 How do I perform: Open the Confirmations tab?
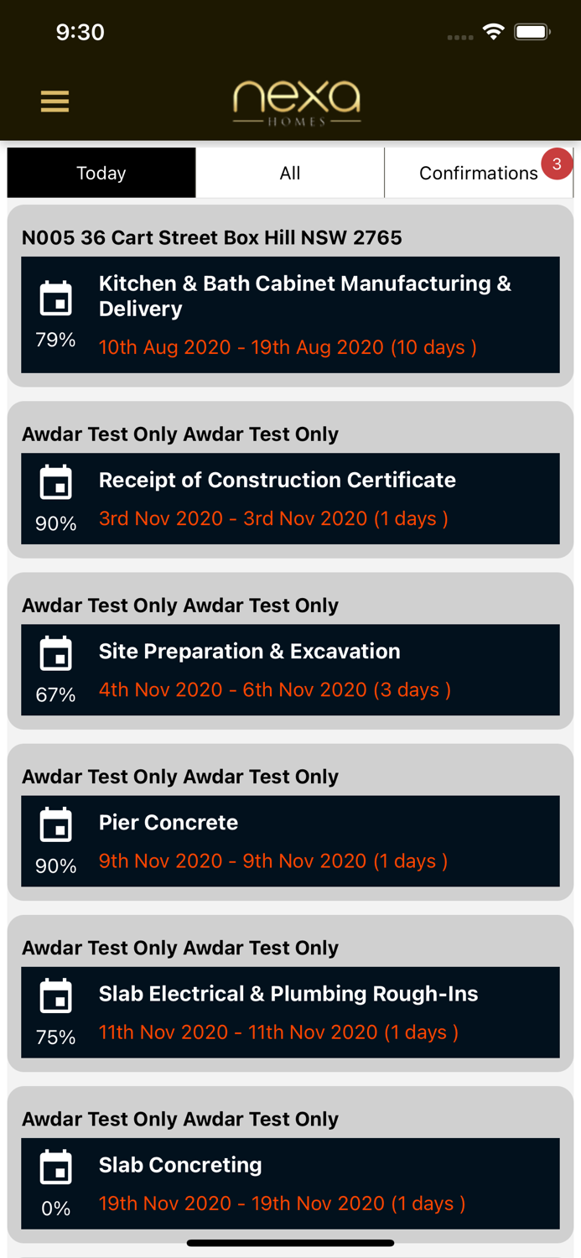coord(478,174)
